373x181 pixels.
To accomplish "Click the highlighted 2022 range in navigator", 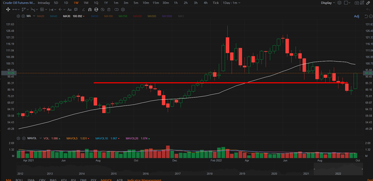I will [x=338, y=169].
